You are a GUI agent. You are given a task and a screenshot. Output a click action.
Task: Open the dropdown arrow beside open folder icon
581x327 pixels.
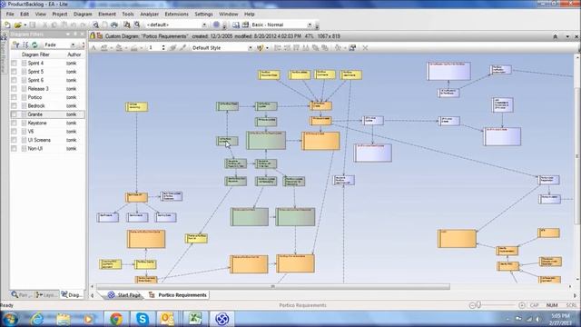(25, 25)
